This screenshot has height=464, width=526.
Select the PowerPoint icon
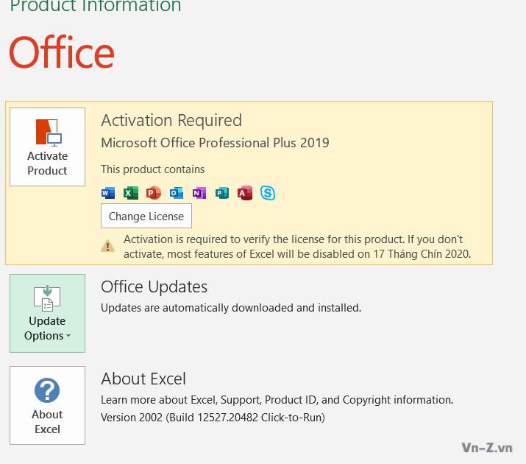(x=154, y=193)
